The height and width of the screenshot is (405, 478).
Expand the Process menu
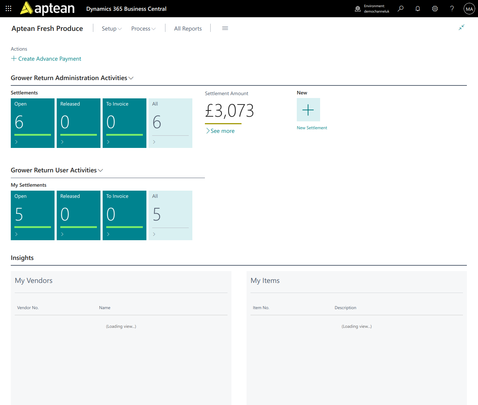(143, 29)
